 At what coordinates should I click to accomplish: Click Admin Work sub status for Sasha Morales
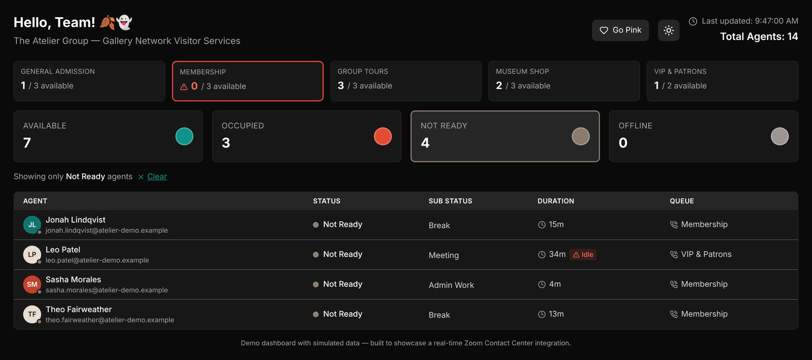pyautogui.click(x=451, y=285)
